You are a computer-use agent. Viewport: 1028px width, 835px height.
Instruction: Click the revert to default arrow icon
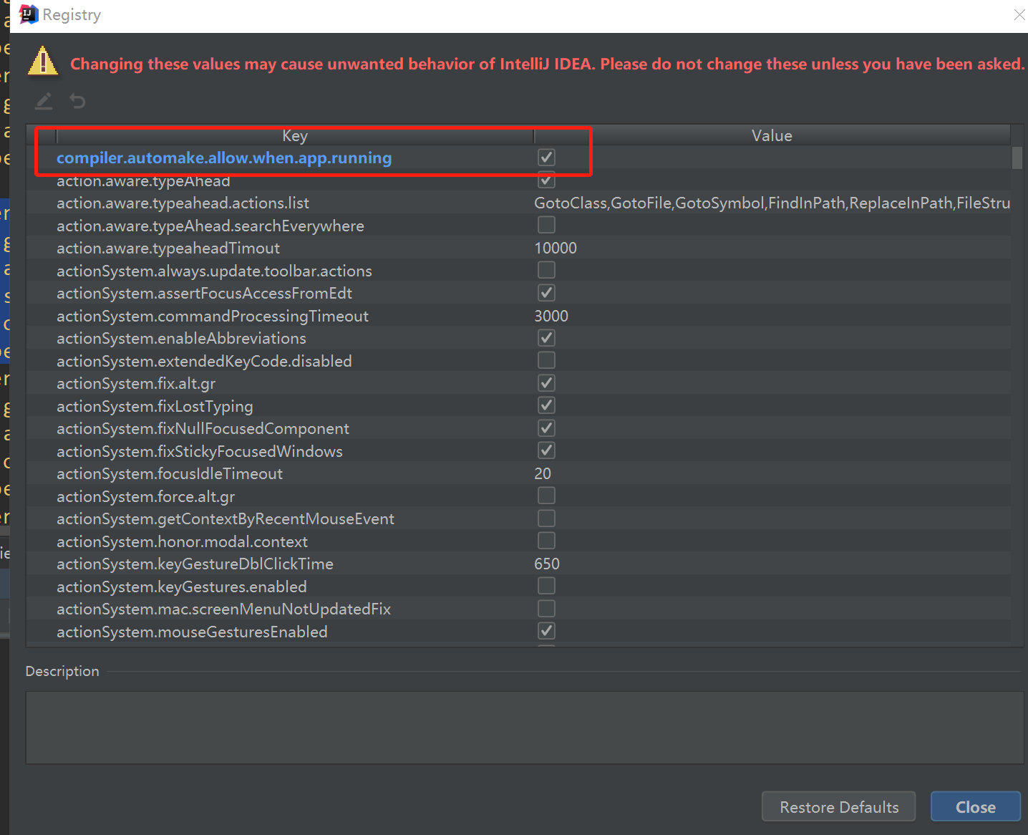pos(77,102)
